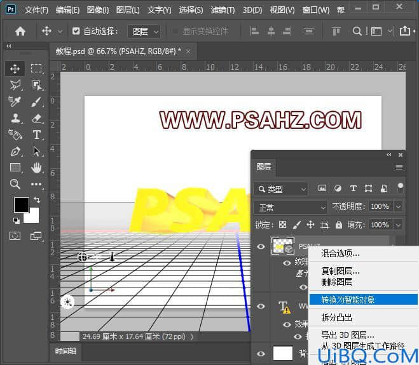The height and width of the screenshot is (365, 419).
Task: Select the Brush tool
Action: (36, 102)
